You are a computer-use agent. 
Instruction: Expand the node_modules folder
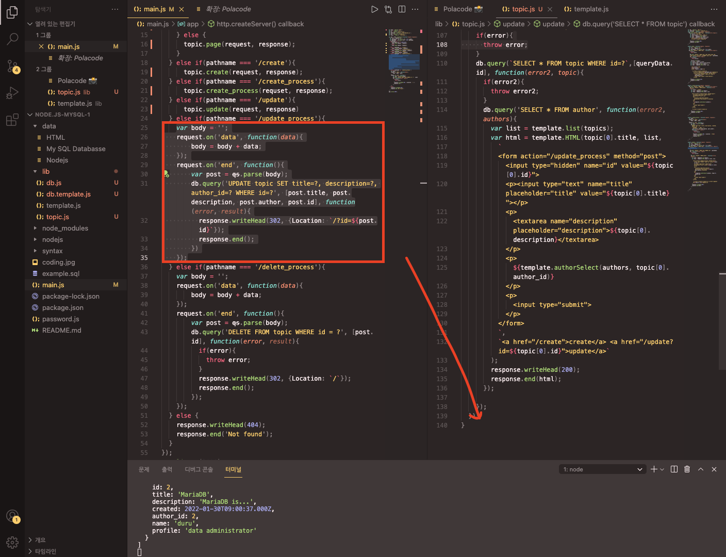(35, 228)
